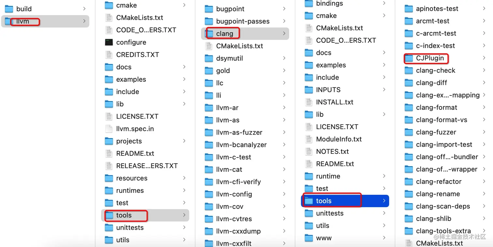The width and height of the screenshot is (493, 247).
Task: Click the llvm-cov folder icon
Action: coord(209,207)
